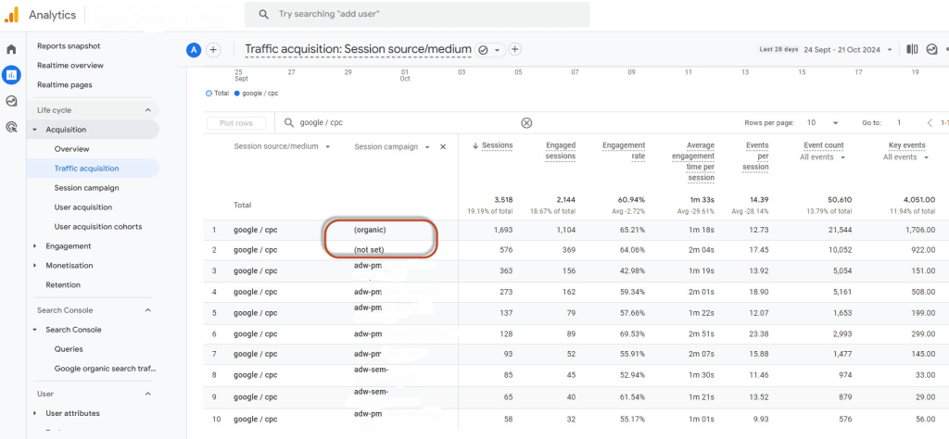
Task: Sort by Key events column header
Action: pos(906,145)
